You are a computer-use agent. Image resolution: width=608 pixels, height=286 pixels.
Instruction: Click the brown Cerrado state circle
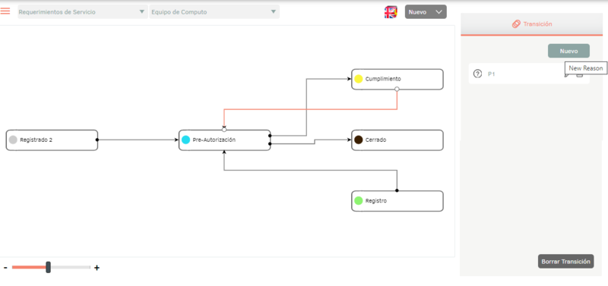[358, 140]
